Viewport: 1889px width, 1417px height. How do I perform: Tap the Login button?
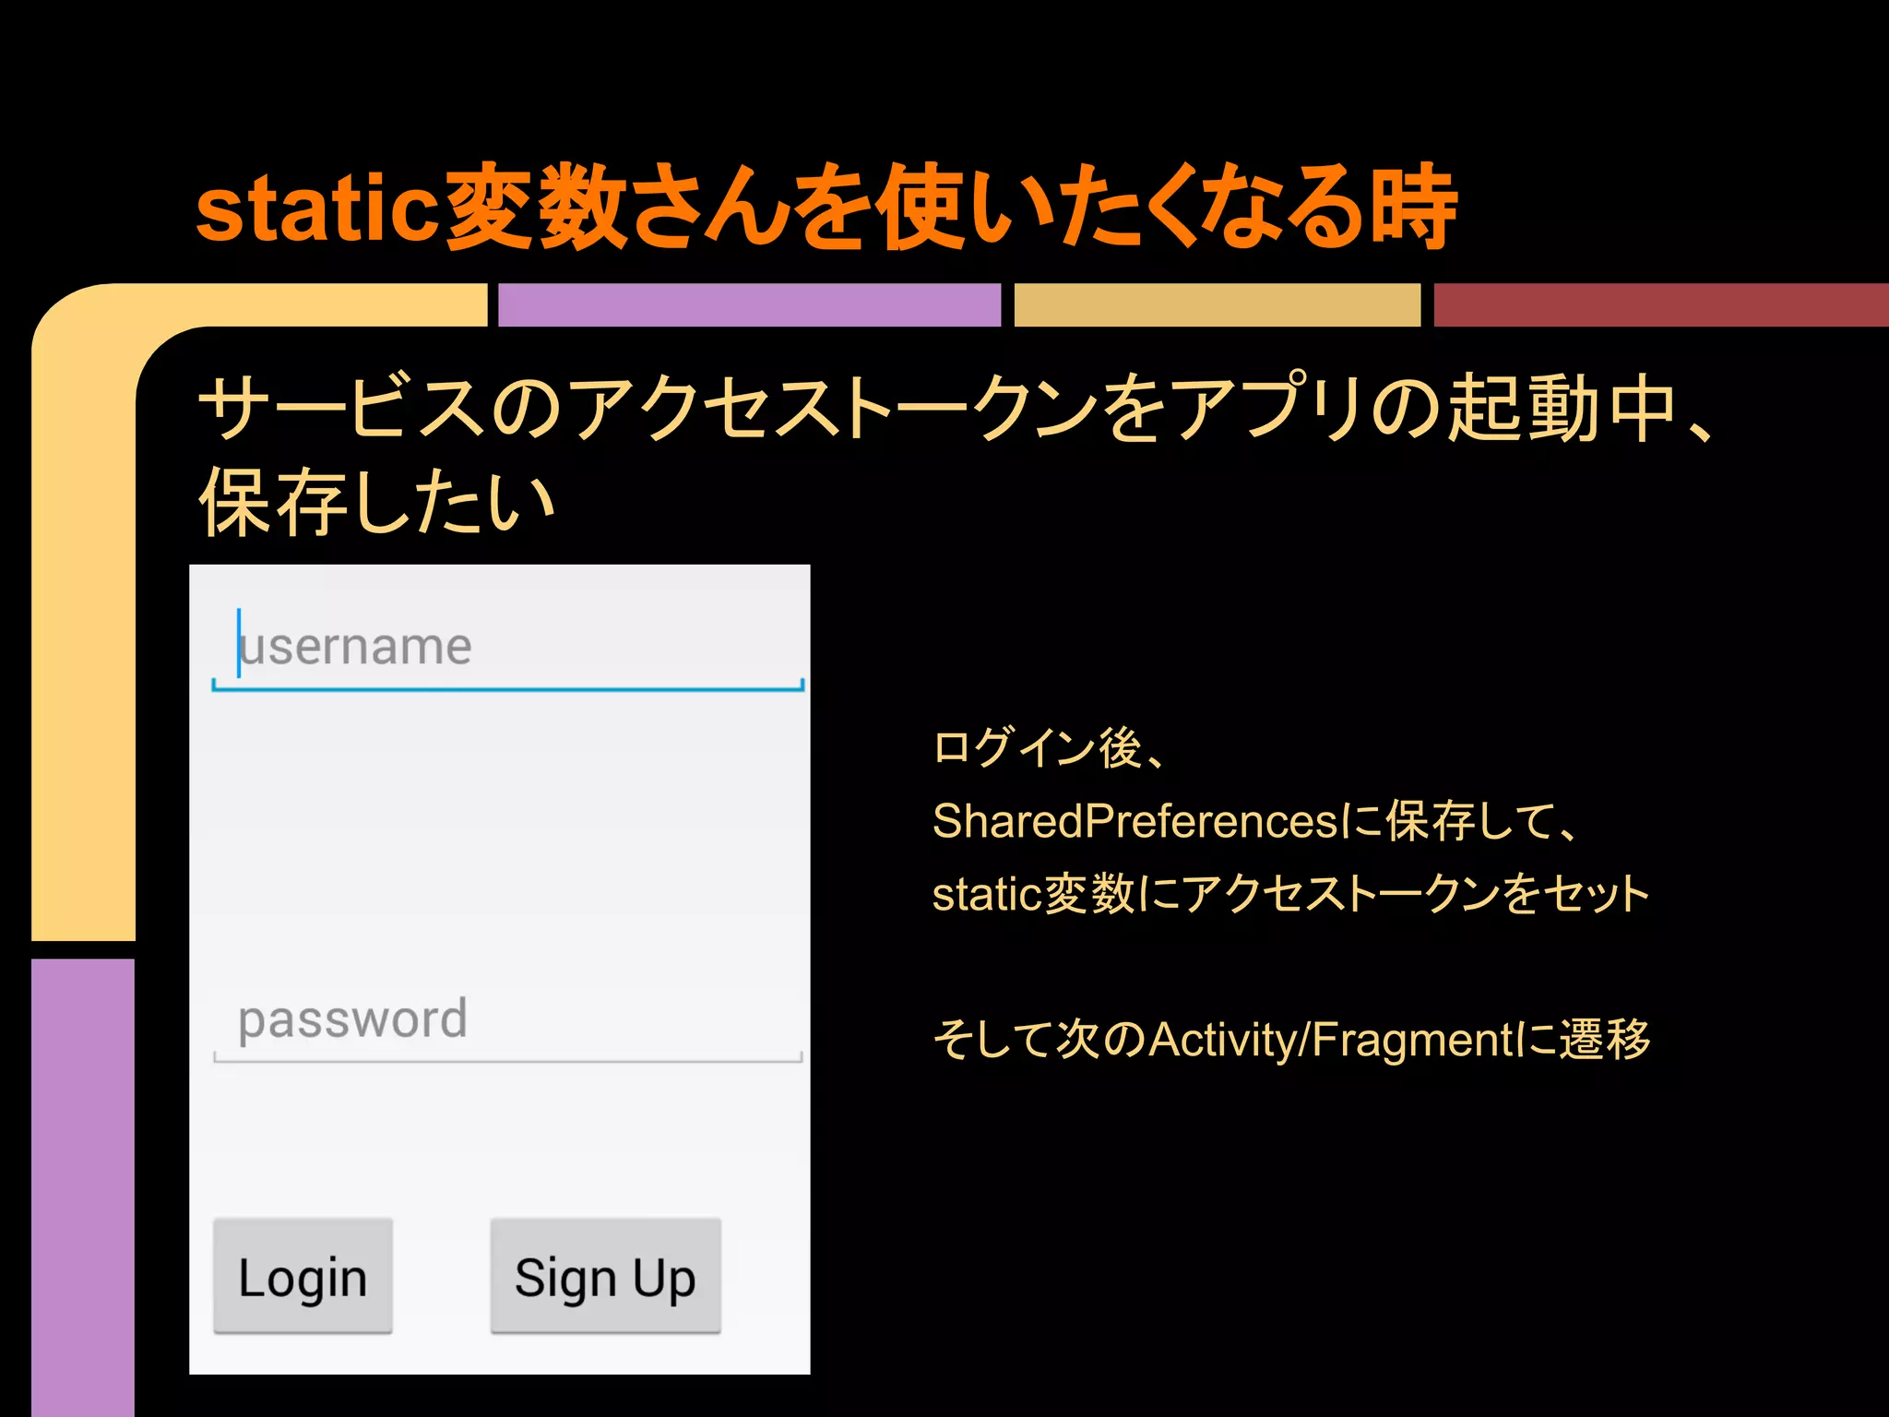click(x=303, y=1276)
